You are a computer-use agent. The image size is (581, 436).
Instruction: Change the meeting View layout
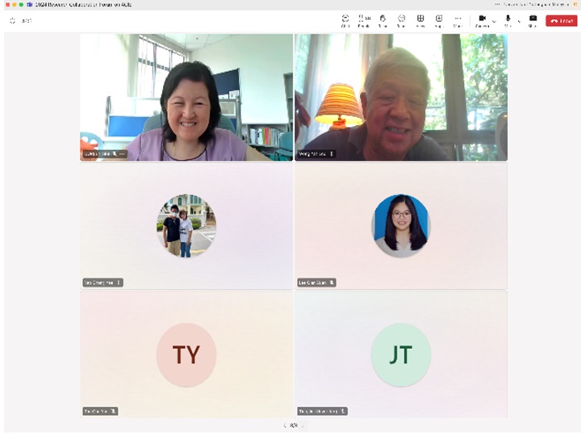click(420, 19)
